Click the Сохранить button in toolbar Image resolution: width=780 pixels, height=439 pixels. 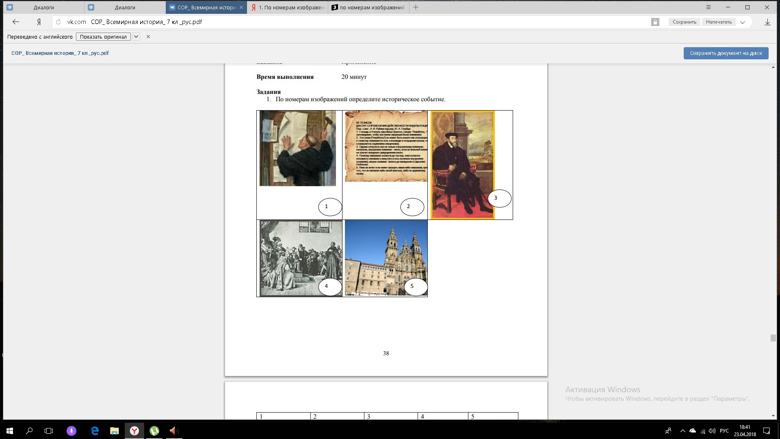684,22
